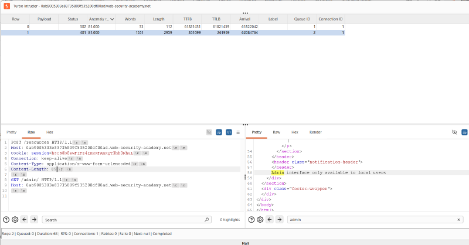Viewport: 469px width, 245px height.
Task: Open response search settings gear
Action: click(x=260, y=220)
